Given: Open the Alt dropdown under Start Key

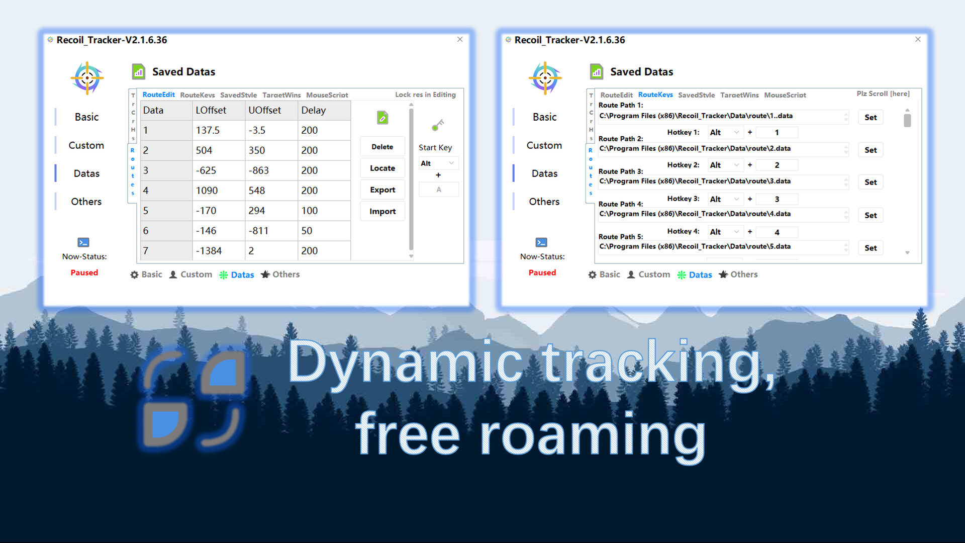Looking at the screenshot, I should 438,163.
